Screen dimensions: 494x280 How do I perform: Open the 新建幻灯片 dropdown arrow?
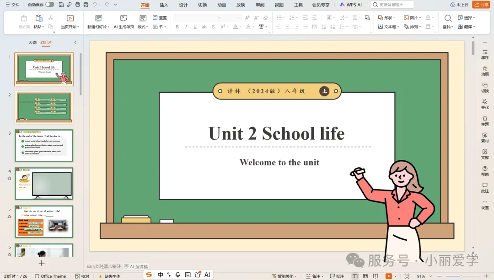point(109,27)
